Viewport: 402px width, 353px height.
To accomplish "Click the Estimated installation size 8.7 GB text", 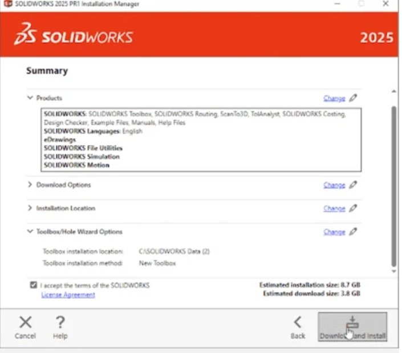I will 310,285.
